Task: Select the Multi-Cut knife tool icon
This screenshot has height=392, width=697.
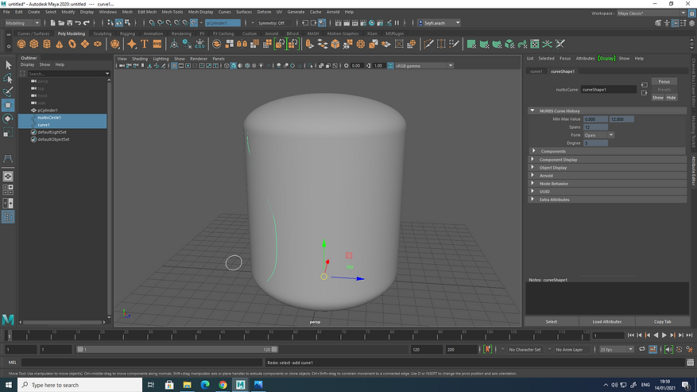Action: coord(428,44)
